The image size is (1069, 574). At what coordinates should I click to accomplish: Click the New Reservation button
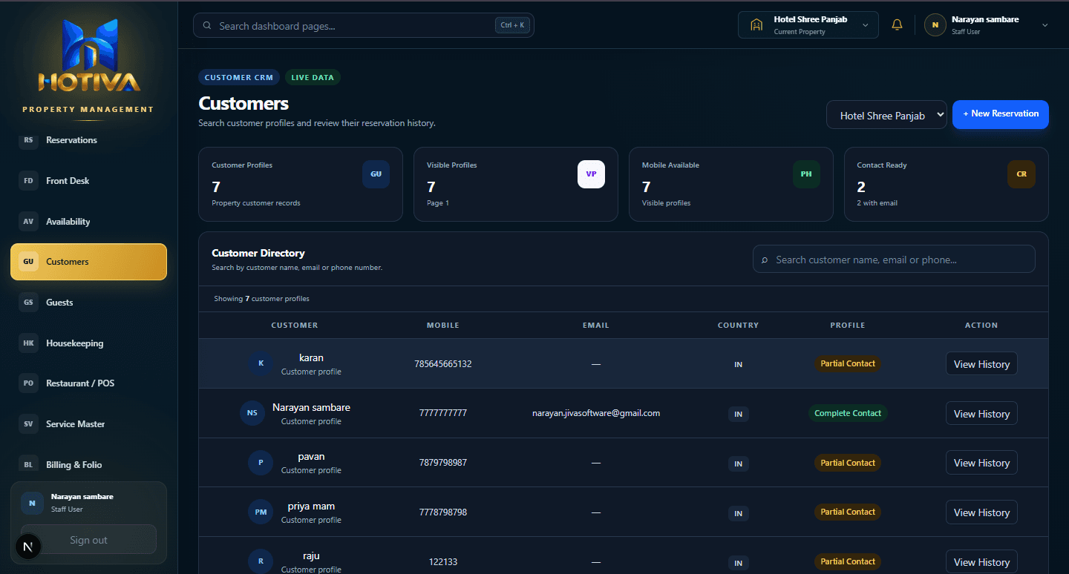click(1001, 114)
